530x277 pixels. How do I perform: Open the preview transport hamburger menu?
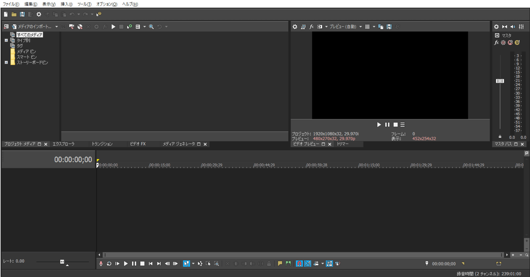[x=403, y=125]
